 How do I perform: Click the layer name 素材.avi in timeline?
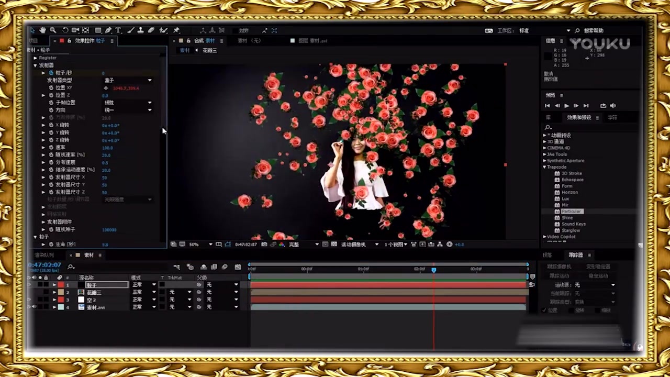coord(95,307)
